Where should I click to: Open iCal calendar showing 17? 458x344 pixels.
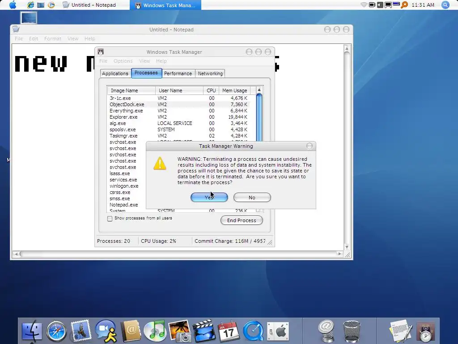(x=229, y=331)
